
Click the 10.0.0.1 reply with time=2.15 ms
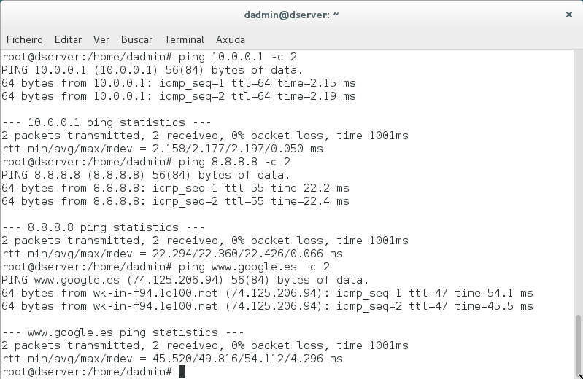(179, 83)
